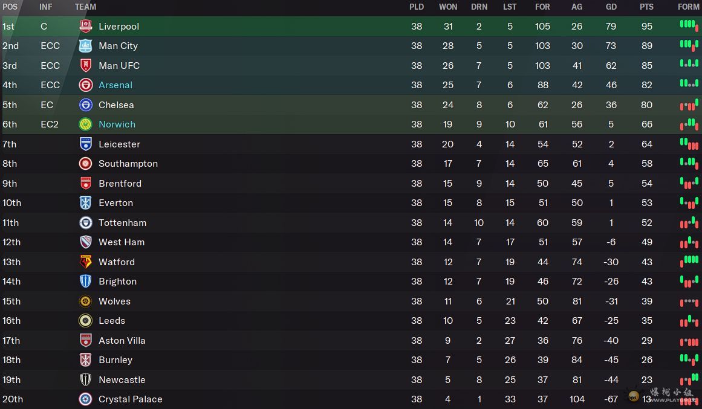This screenshot has height=409, width=702.
Task: Open the Aston Villa team link
Action: 122,341
